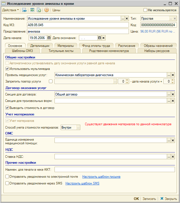Clear the Профиль медицинских услуг field
This screenshot has width=180, height=203.
point(173,75)
